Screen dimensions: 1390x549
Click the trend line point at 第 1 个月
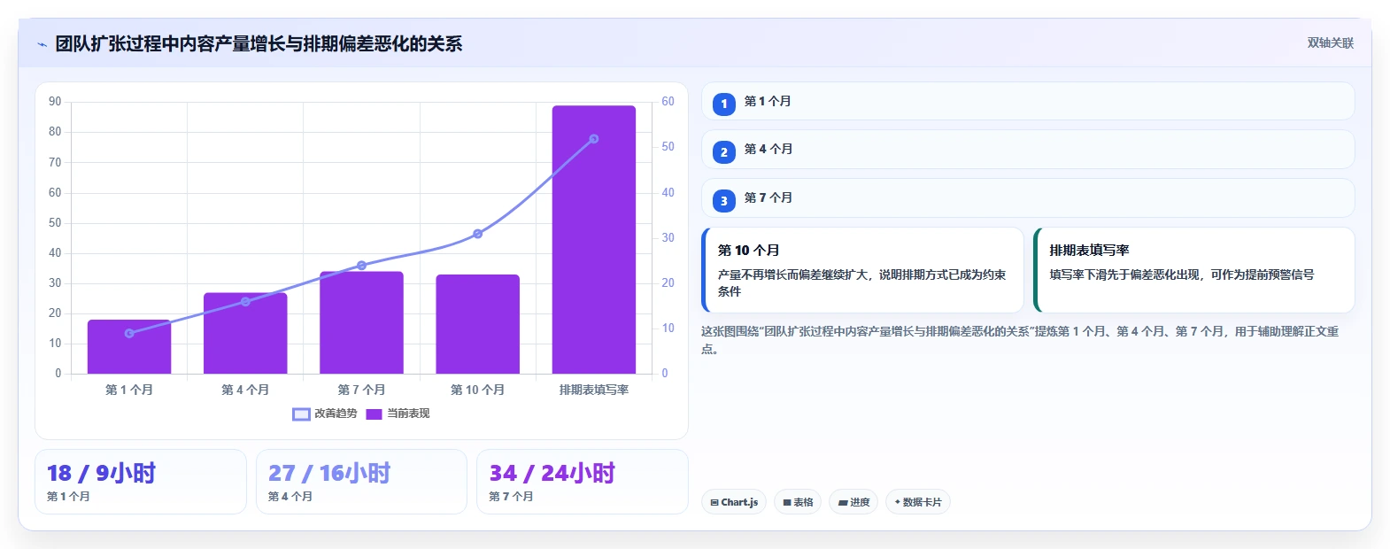(x=129, y=333)
